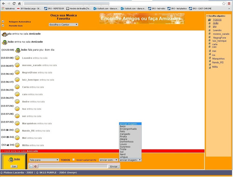
Task: Click the Enviar button
Action: pos(114,166)
